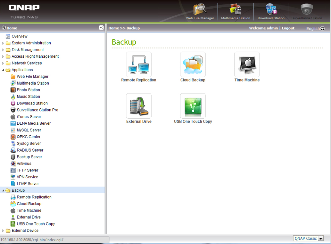Viewport: 331px width, 244px height.
Task: Open the Cloud Backup icon
Action: pyautogui.click(x=193, y=65)
